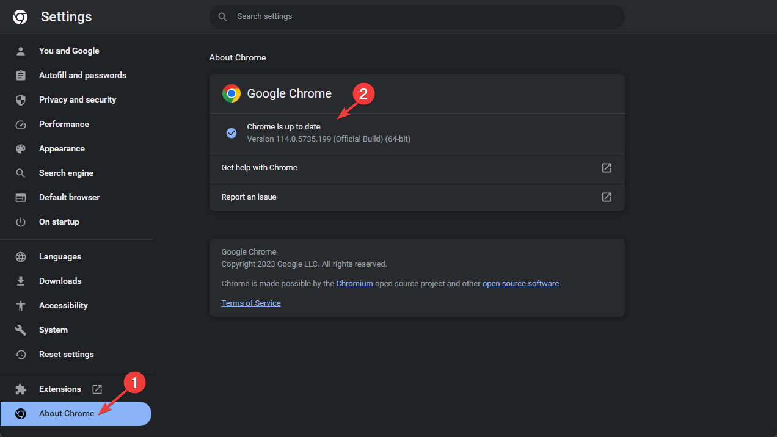This screenshot has width=777, height=437.
Task: Open Reset settings page
Action: [x=76, y=354]
